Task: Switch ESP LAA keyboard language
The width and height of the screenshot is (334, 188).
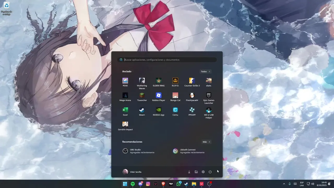Action: pyautogui.click(x=302, y=184)
